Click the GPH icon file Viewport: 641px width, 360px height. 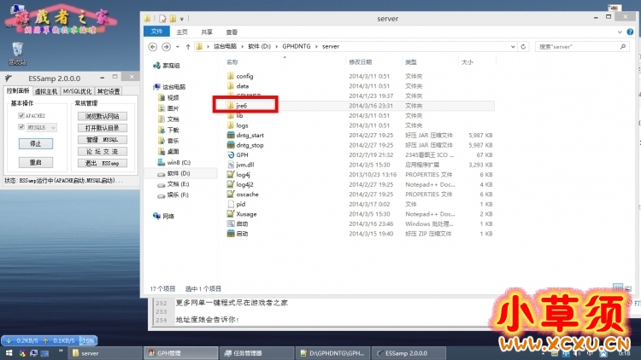[x=242, y=154]
